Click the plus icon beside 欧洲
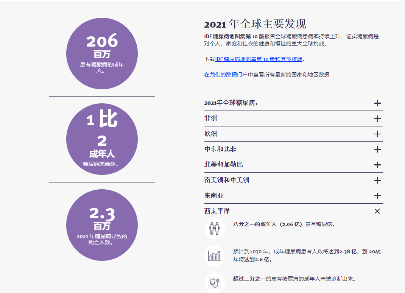Screen dimensions: 405x293 (x=377, y=134)
